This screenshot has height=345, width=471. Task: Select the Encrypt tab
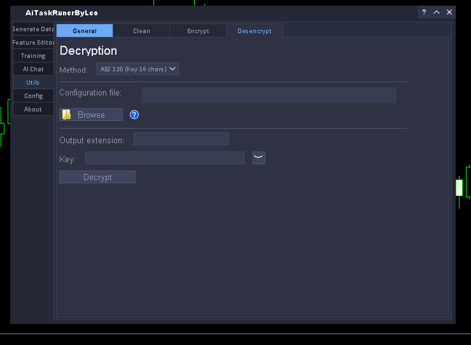click(x=198, y=31)
